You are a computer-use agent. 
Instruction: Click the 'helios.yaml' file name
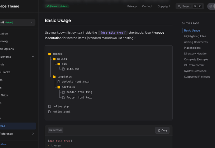[x=61, y=112]
